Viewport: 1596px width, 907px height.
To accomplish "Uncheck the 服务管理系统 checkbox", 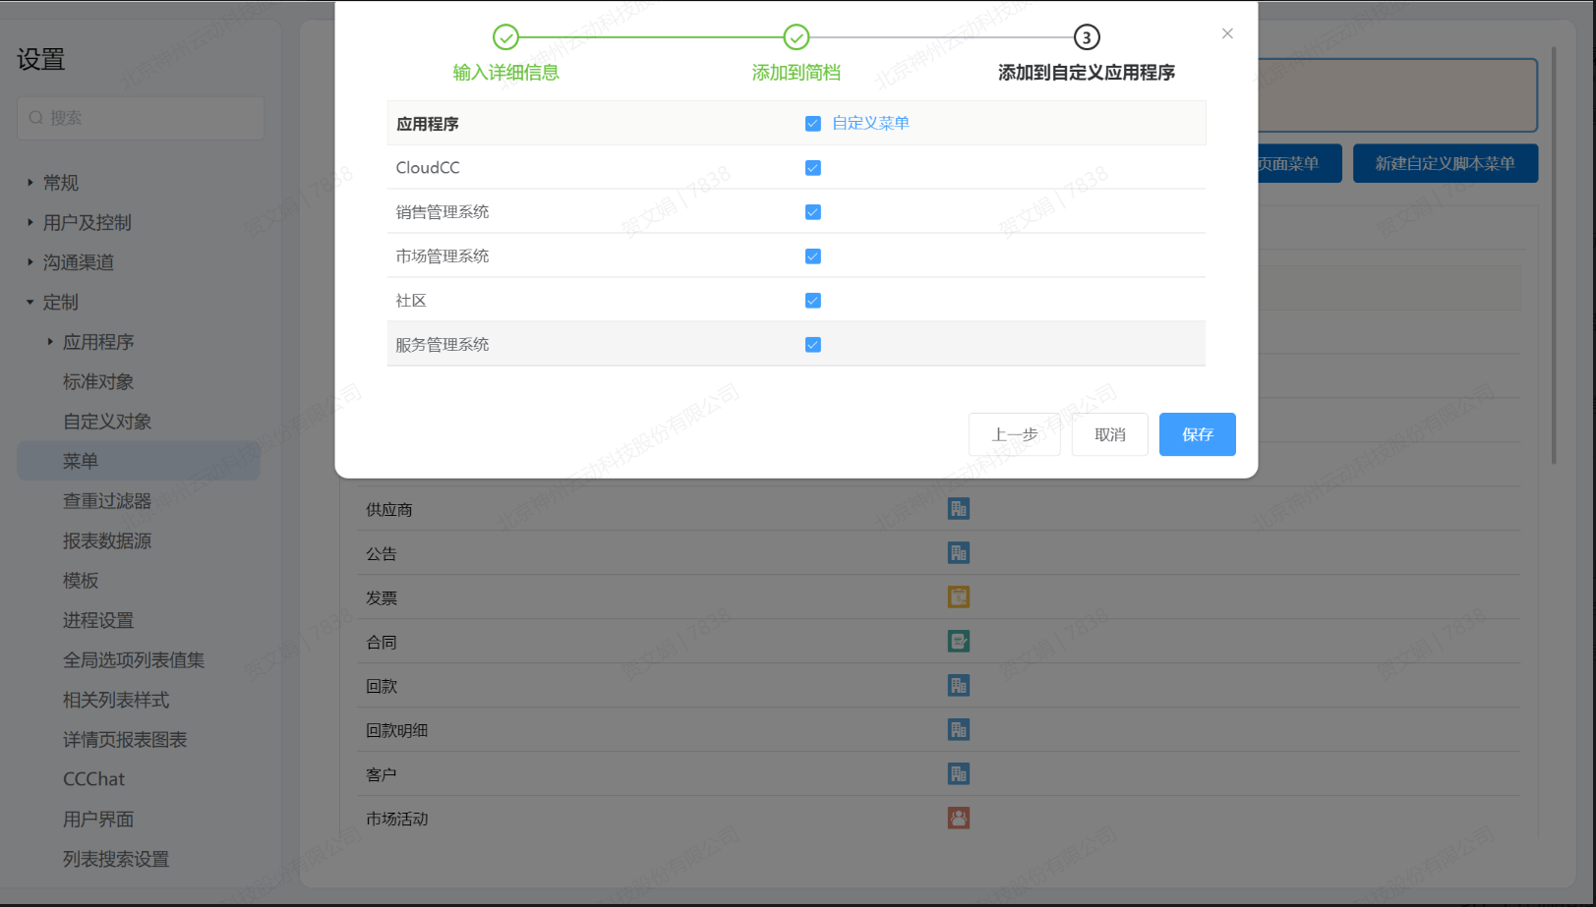I will pos(812,345).
